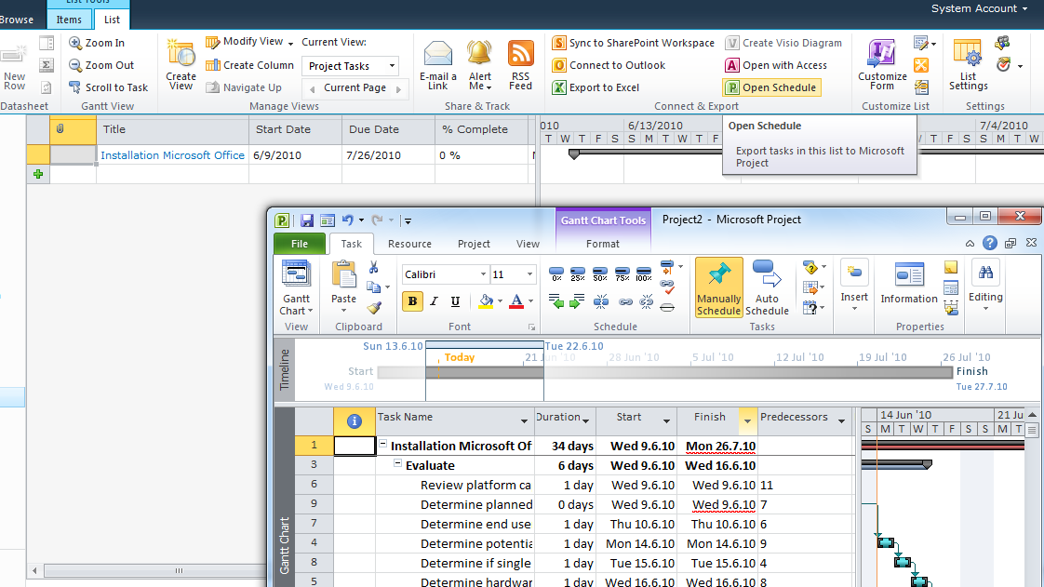1044x587 pixels.
Task: Collapse Evaluate summary task
Action: (x=397, y=463)
